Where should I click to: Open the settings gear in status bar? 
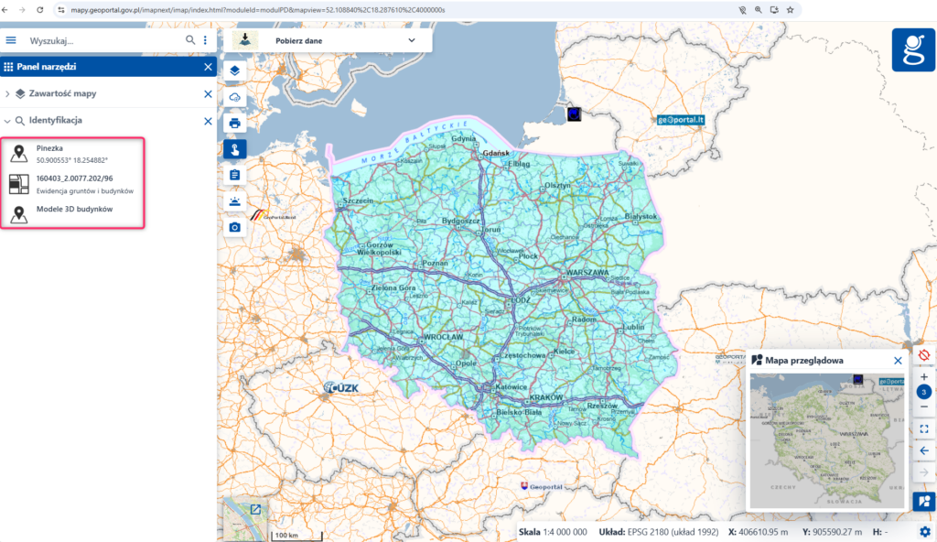pos(925,531)
